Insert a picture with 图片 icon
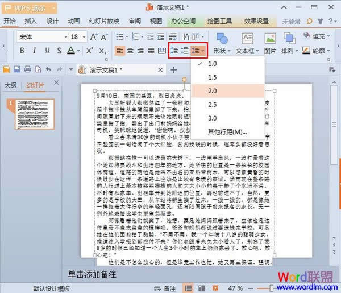The height and width of the screenshot is (293, 341). click(x=270, y=43)
